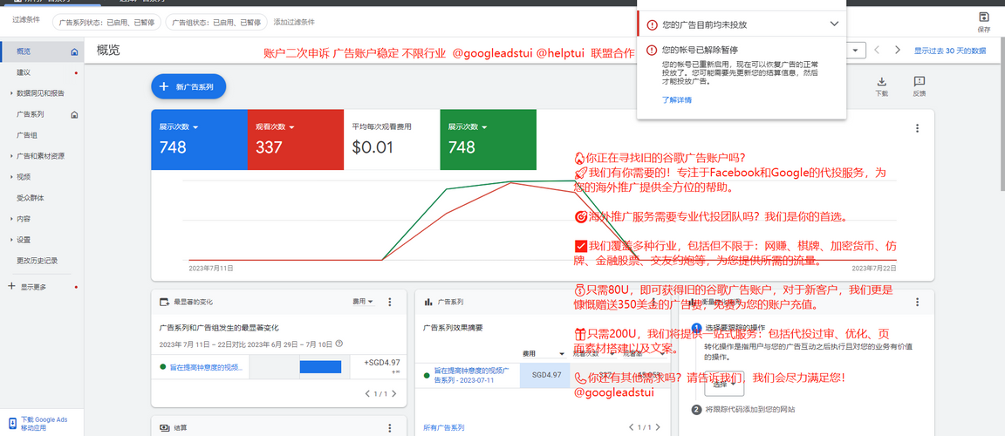Go to next date range arrow
This screenshot has height=436, width=1005.
click(898, 51)
